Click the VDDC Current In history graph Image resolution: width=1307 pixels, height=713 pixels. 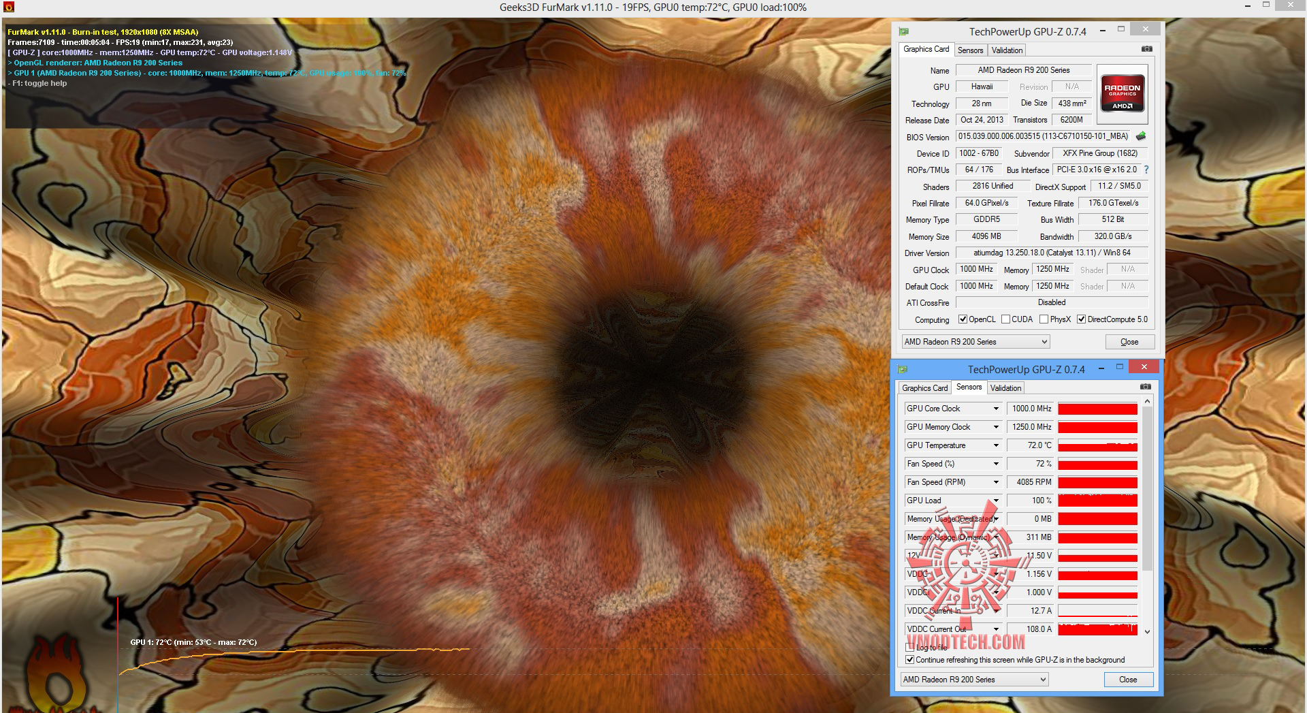tap(1097, 611)
